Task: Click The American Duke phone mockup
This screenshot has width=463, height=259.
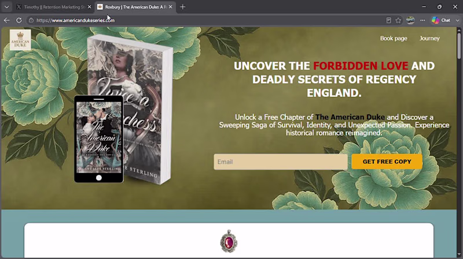Action: pyautogui.click(x=98, y=139)
